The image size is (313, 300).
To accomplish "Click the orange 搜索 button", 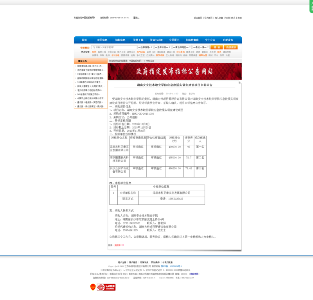I will pos(217,47).
